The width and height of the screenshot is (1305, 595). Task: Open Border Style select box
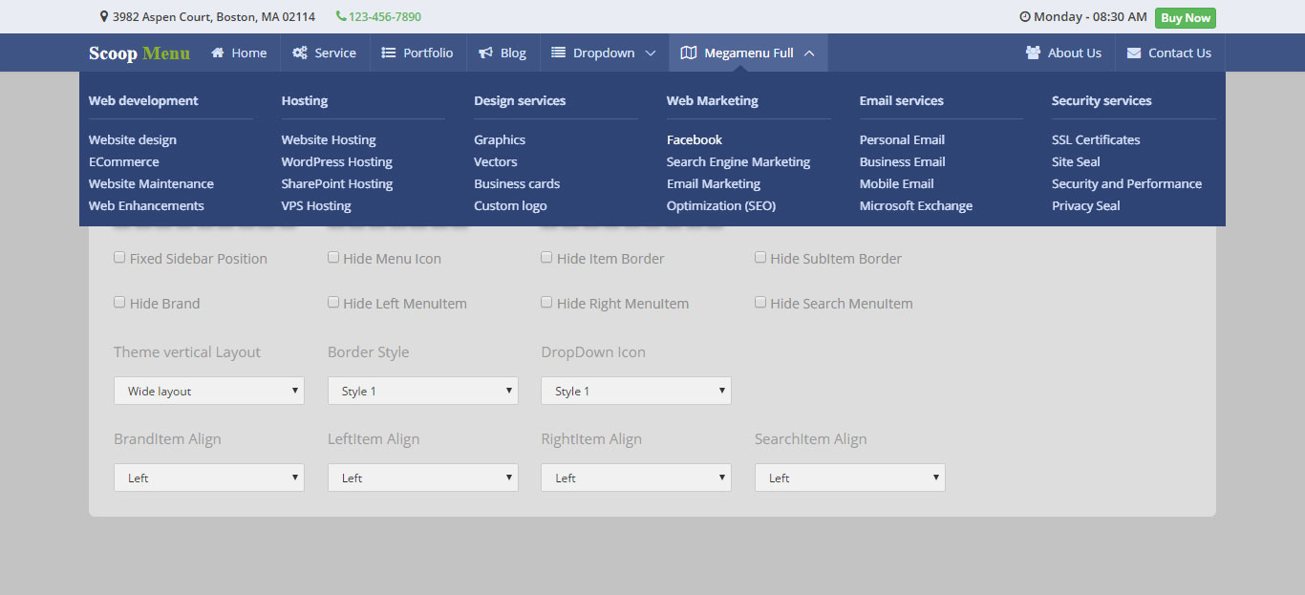[x=423, y=391]
